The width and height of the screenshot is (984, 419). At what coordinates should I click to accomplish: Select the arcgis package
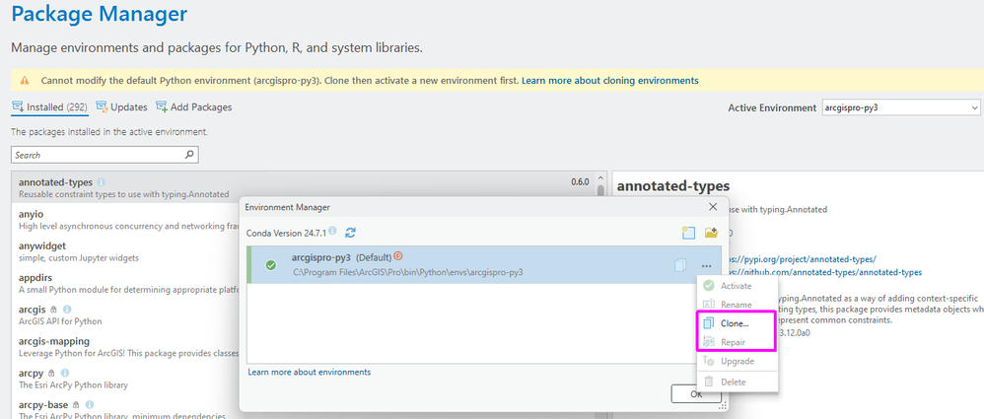[125, 314]
